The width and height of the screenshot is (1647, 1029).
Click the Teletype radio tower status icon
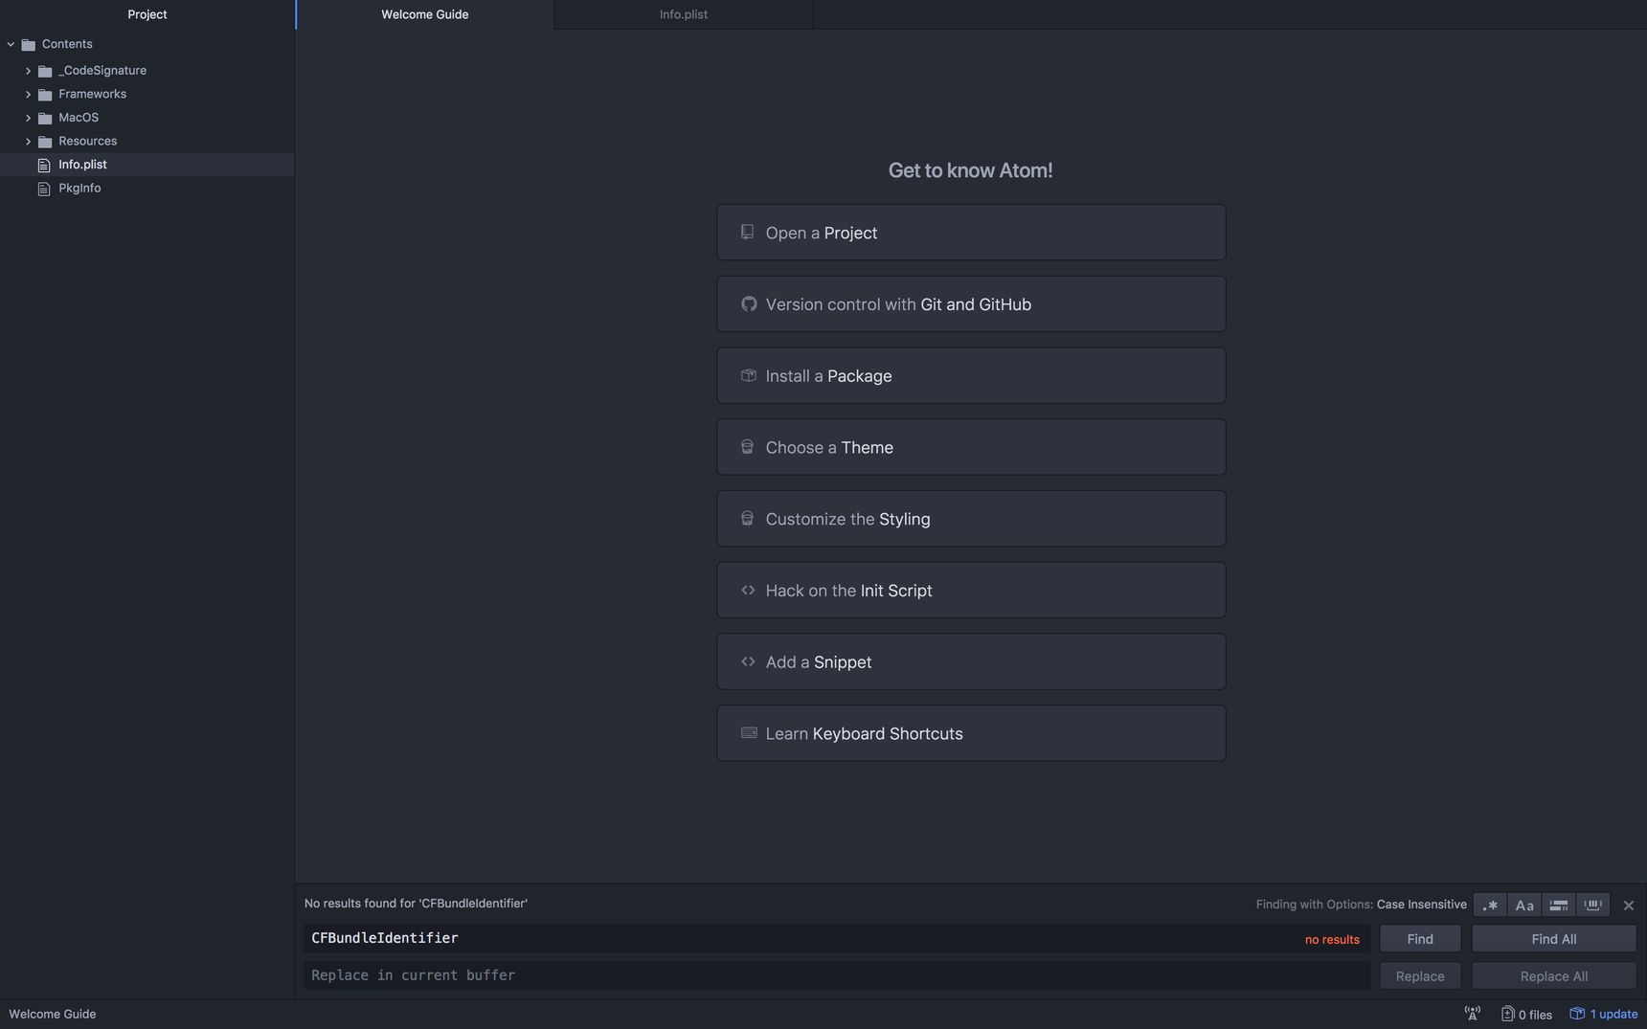click(x=1473, y=1014)
